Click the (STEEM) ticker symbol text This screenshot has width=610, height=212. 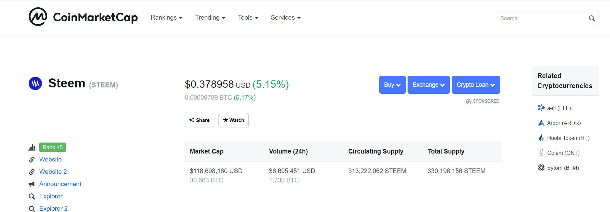104,85
